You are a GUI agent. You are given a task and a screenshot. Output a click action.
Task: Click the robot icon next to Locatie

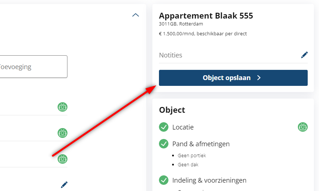coord(303,127)
